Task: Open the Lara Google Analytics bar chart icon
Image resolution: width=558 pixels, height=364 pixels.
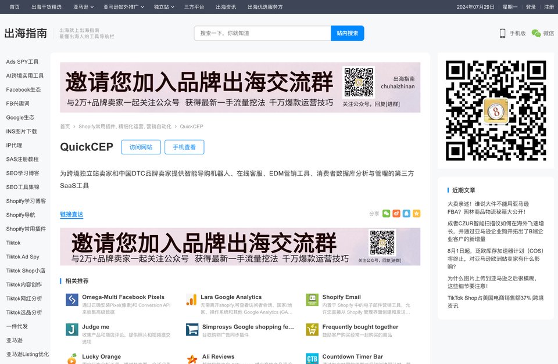Action: click(x=191, y=300)
